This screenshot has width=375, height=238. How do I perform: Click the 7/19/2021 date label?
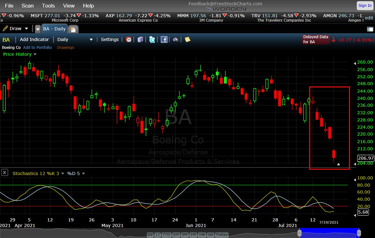[329, 222]
